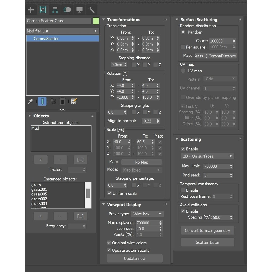Viewport: 272px width, 272px height.
Task: Click the Align to normal spinner arrows
Action: [157, 121]
